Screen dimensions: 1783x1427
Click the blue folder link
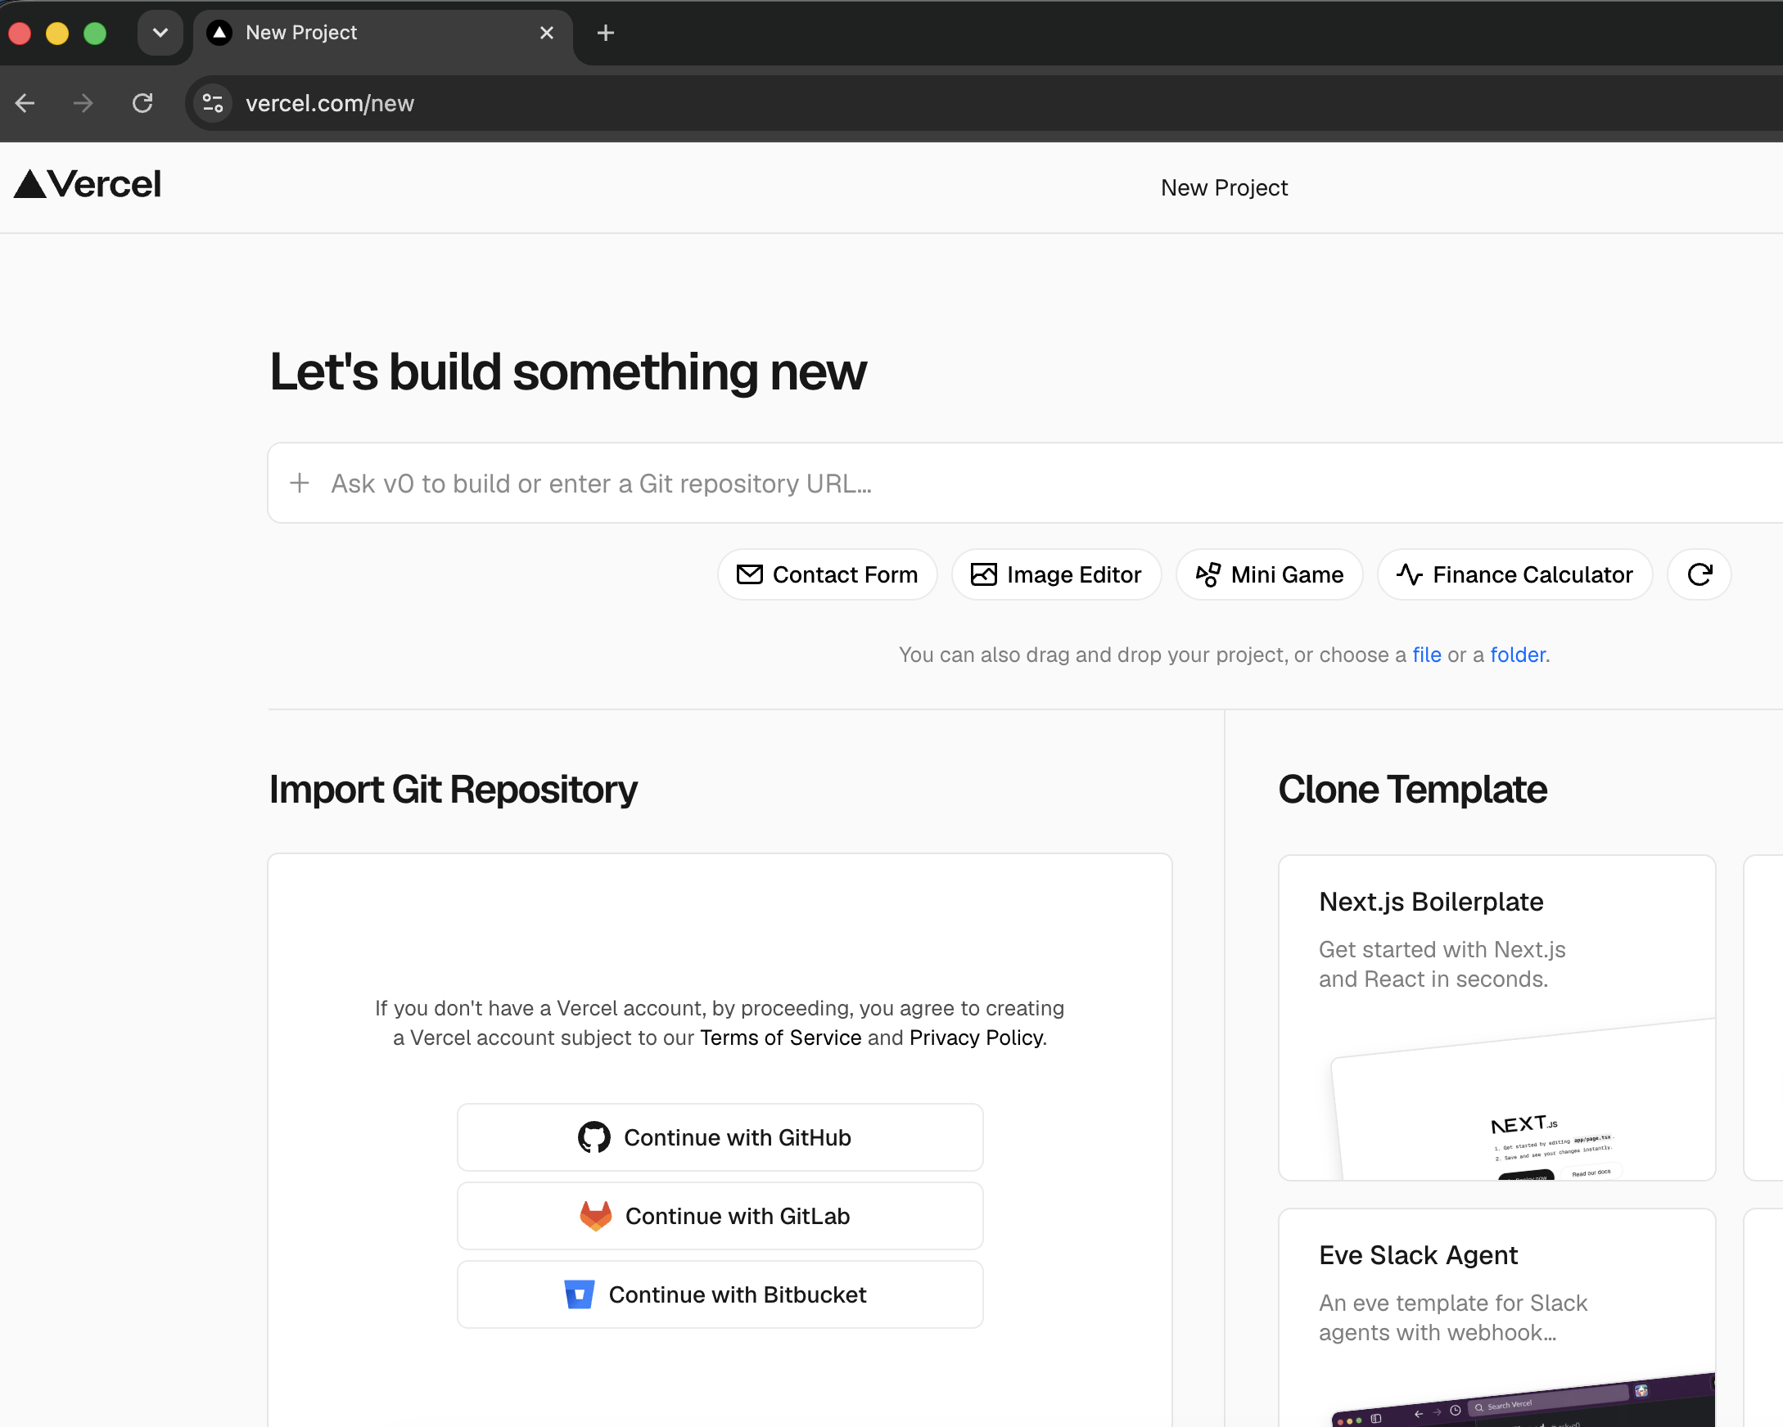1518,655
